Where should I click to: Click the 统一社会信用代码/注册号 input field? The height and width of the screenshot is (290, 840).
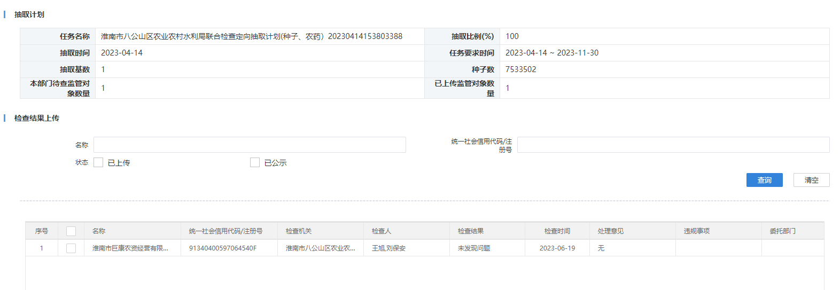(x=673, y=145)
